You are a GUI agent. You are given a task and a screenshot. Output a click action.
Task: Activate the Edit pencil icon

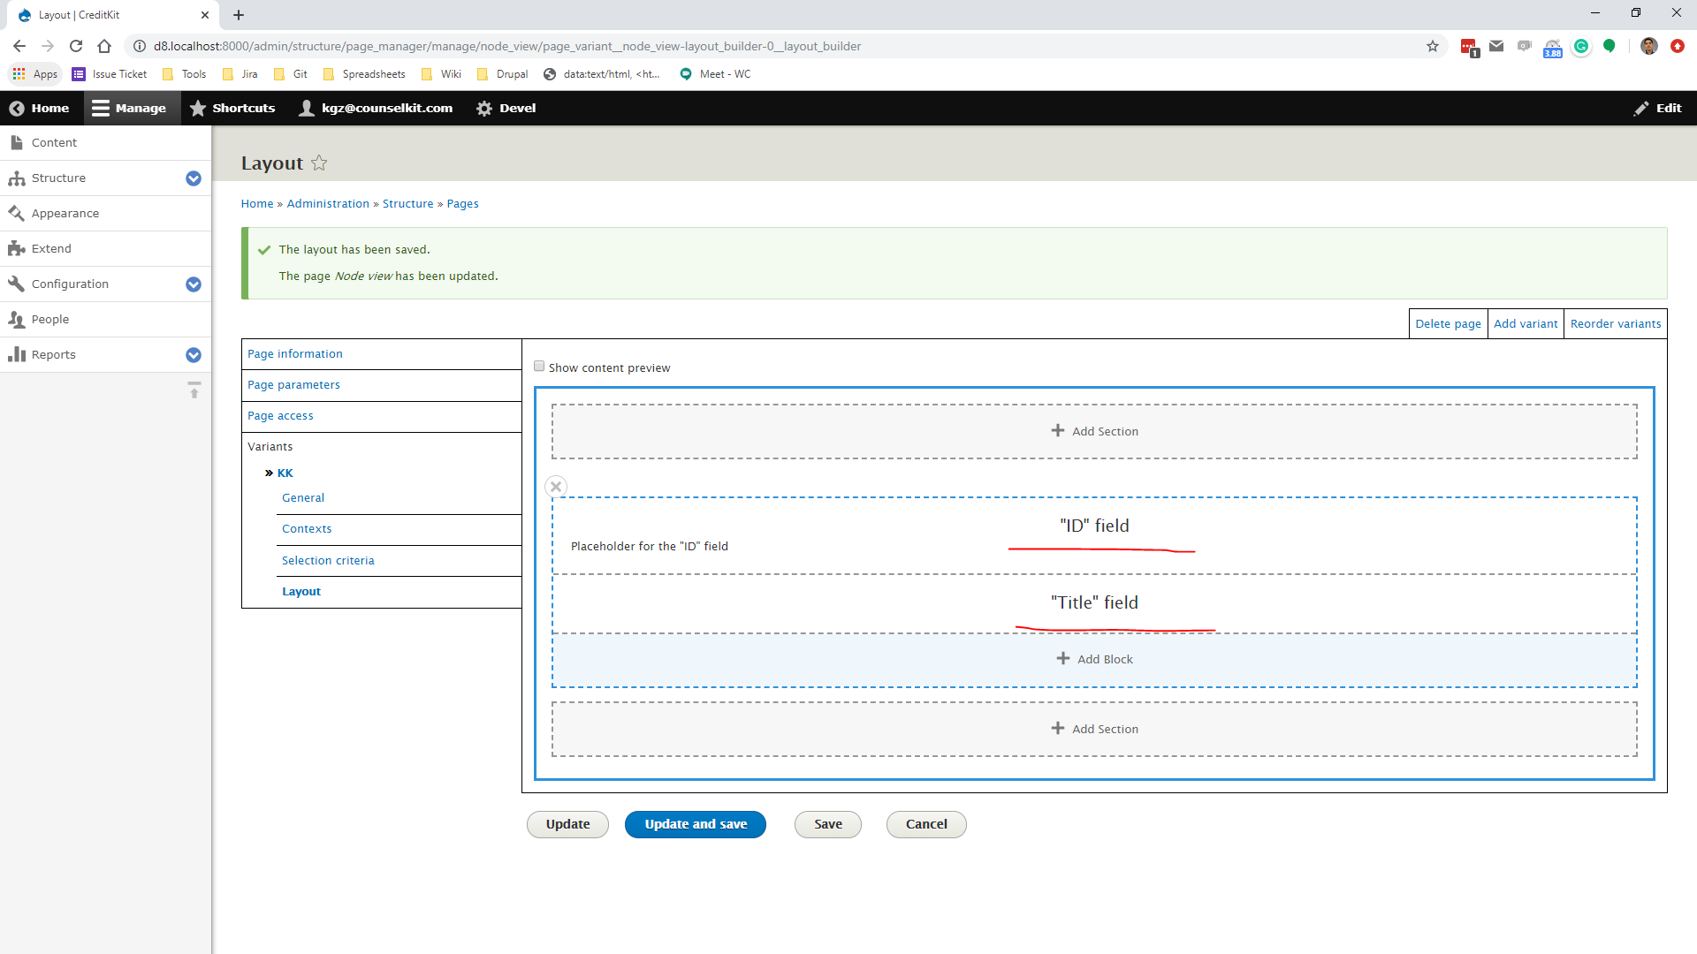[x=1640, y=108]
